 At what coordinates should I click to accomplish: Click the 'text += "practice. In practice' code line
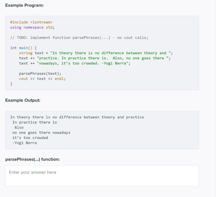click(95, 58)
